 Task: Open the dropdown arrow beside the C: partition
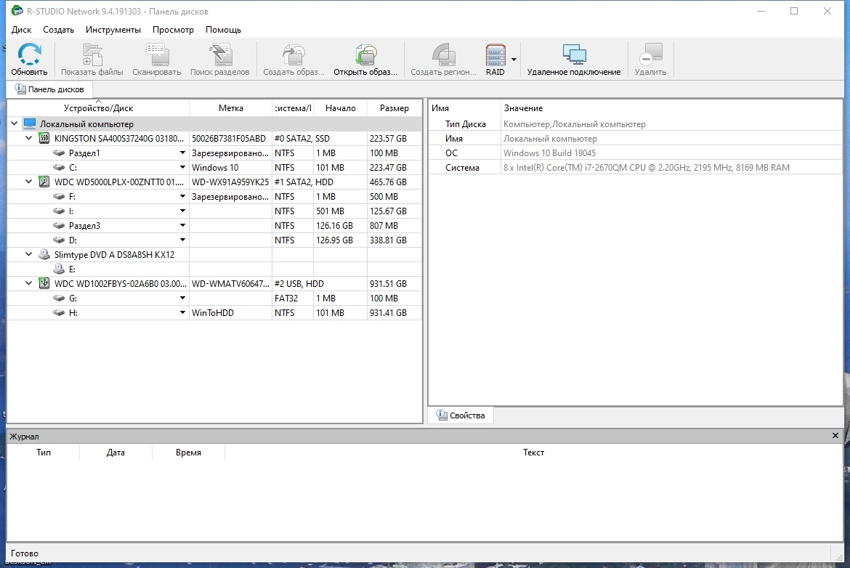[x=182, y=168]
